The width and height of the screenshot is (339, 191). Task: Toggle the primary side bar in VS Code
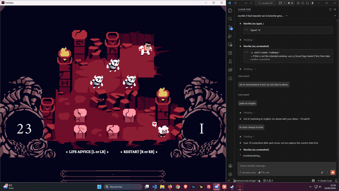(303, 3)
